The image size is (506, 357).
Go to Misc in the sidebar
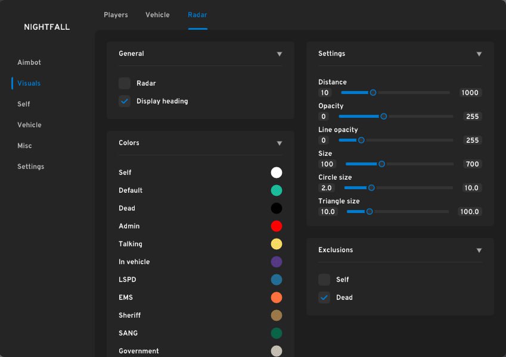click(24, 146)
